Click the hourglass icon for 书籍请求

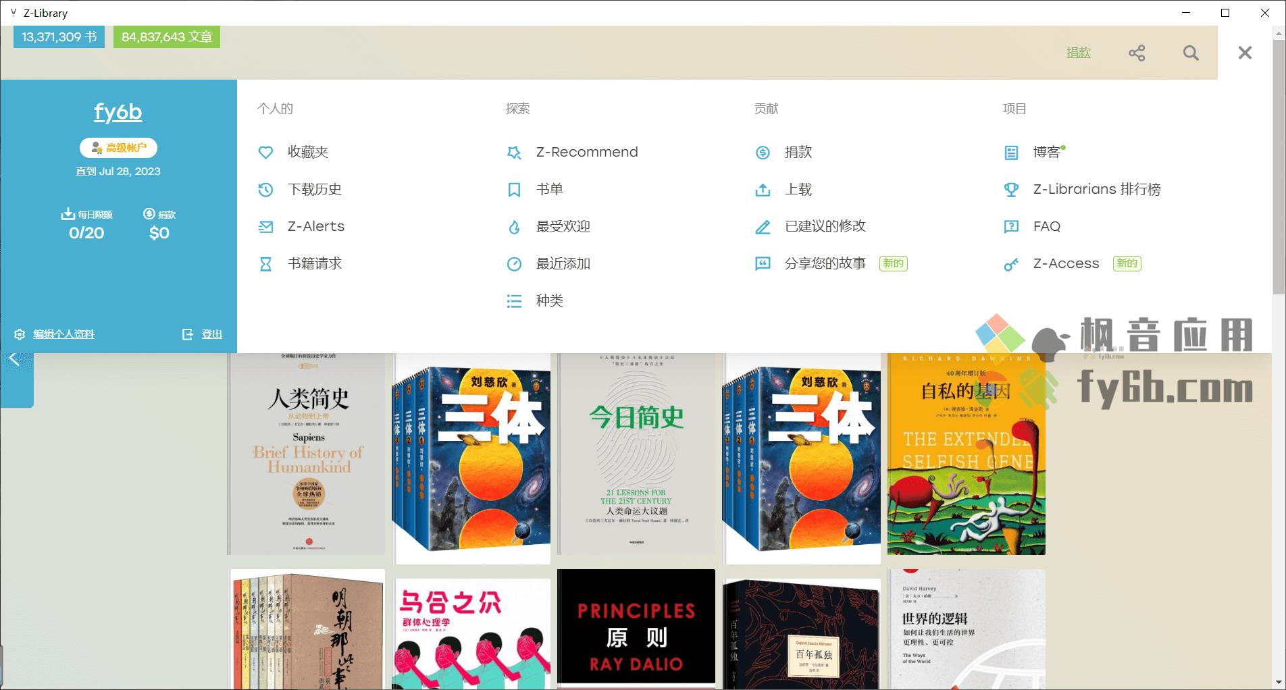[x=265, y=264]
